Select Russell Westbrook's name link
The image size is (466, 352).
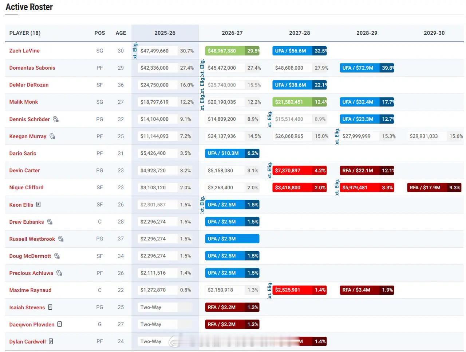tap(32, 239)
